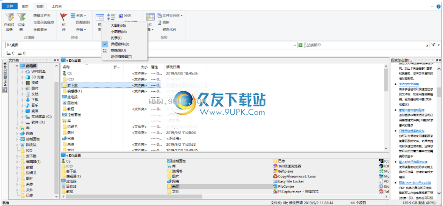Switch to the 工作台 tab
The height and width of the screenshot is (206, 443).
(57, 6)
